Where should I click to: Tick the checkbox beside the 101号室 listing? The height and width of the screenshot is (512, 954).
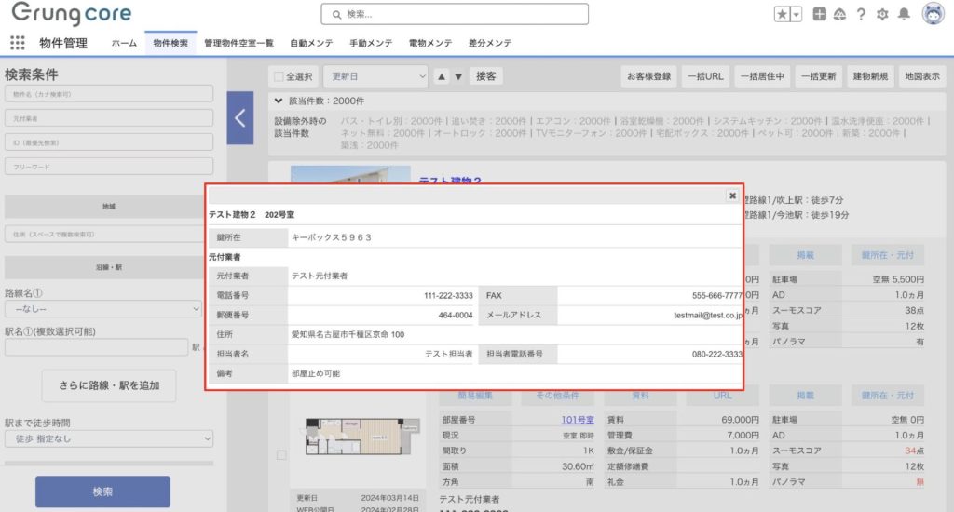click(x=281, y=454)
